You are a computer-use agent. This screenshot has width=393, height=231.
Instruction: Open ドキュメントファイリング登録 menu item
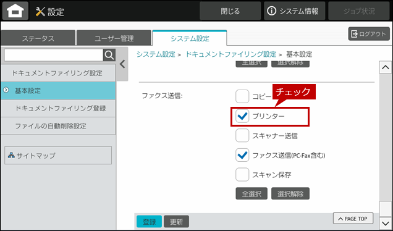pyautogui.click(x=57, y=108)
